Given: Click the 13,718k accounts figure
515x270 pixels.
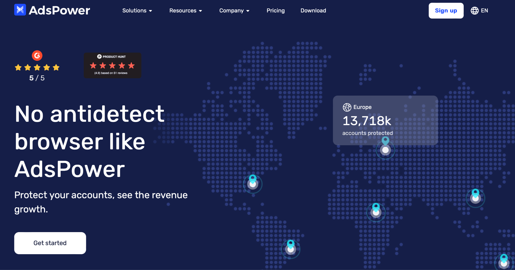Looking at the screenshot, I should tap(367, 121).
